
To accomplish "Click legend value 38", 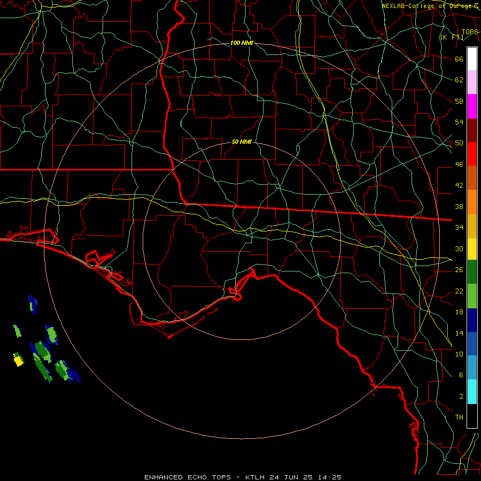I will click(x=459, y=206).
